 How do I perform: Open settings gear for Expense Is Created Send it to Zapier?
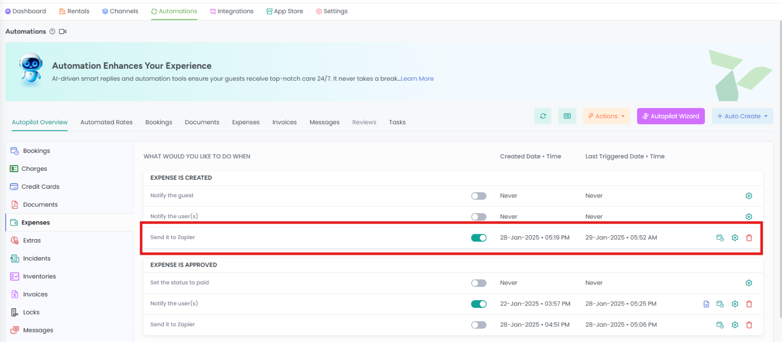pyautogui.click(x=735, y=238)
